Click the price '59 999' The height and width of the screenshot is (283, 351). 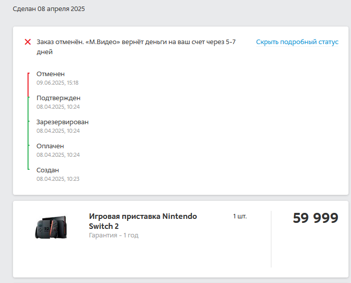[315, 218]
